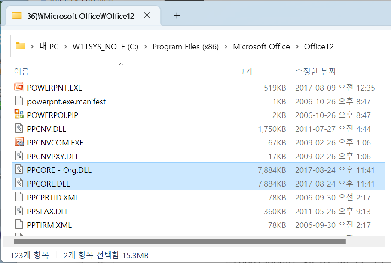Go to 내 PC in breadcrumb
Screen dimensions: 391x263
click(49, 47)
